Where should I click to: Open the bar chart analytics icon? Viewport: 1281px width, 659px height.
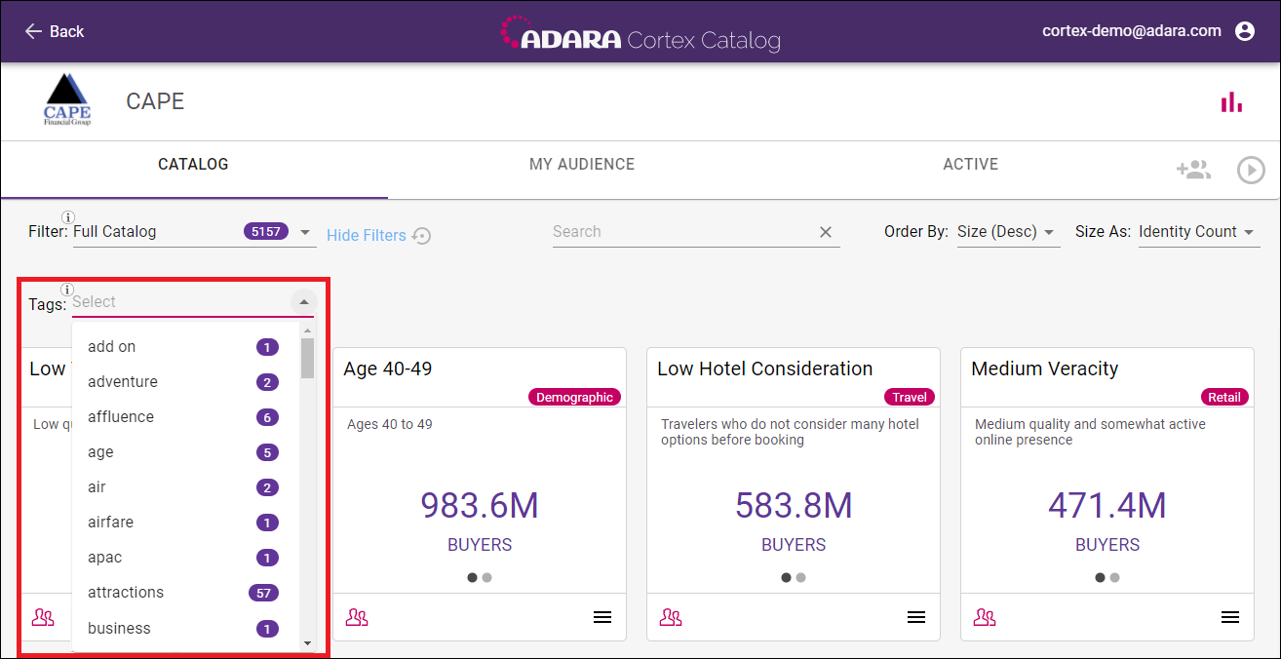click(x=1232, y=101)
